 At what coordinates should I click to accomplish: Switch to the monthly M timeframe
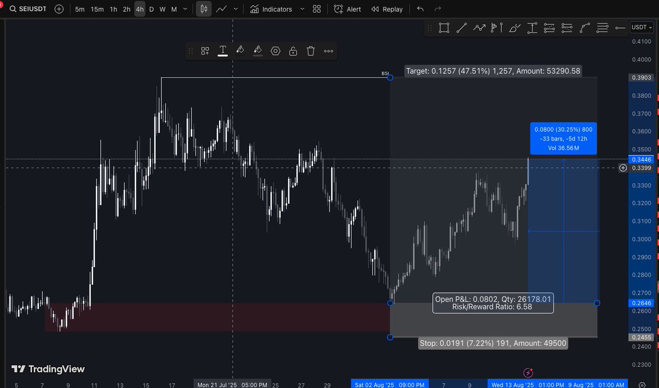click(x=174, y=9)
